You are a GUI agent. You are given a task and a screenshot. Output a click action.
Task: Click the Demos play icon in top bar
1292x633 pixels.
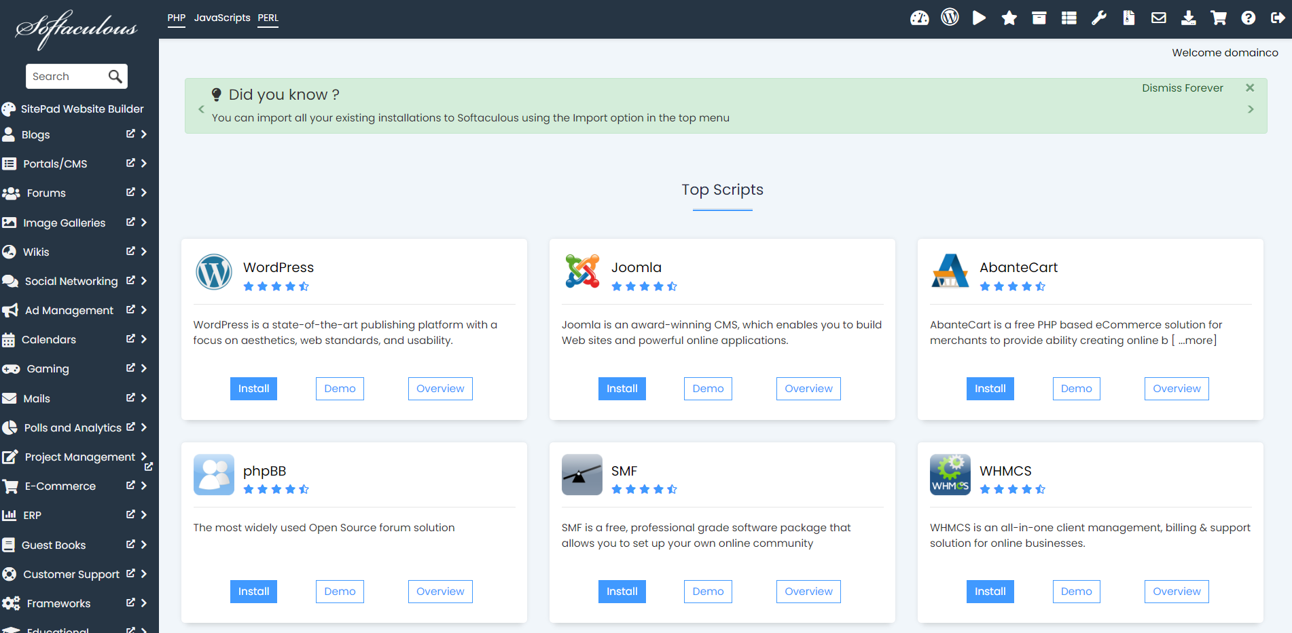click(979, 18)
